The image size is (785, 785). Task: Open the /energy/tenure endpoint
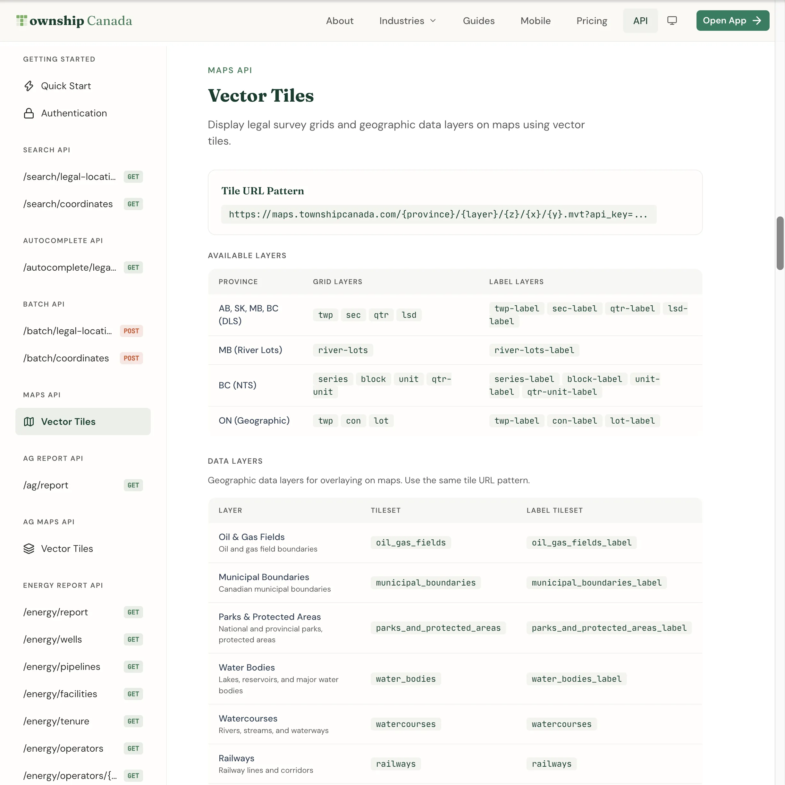(x=83, y=721)
